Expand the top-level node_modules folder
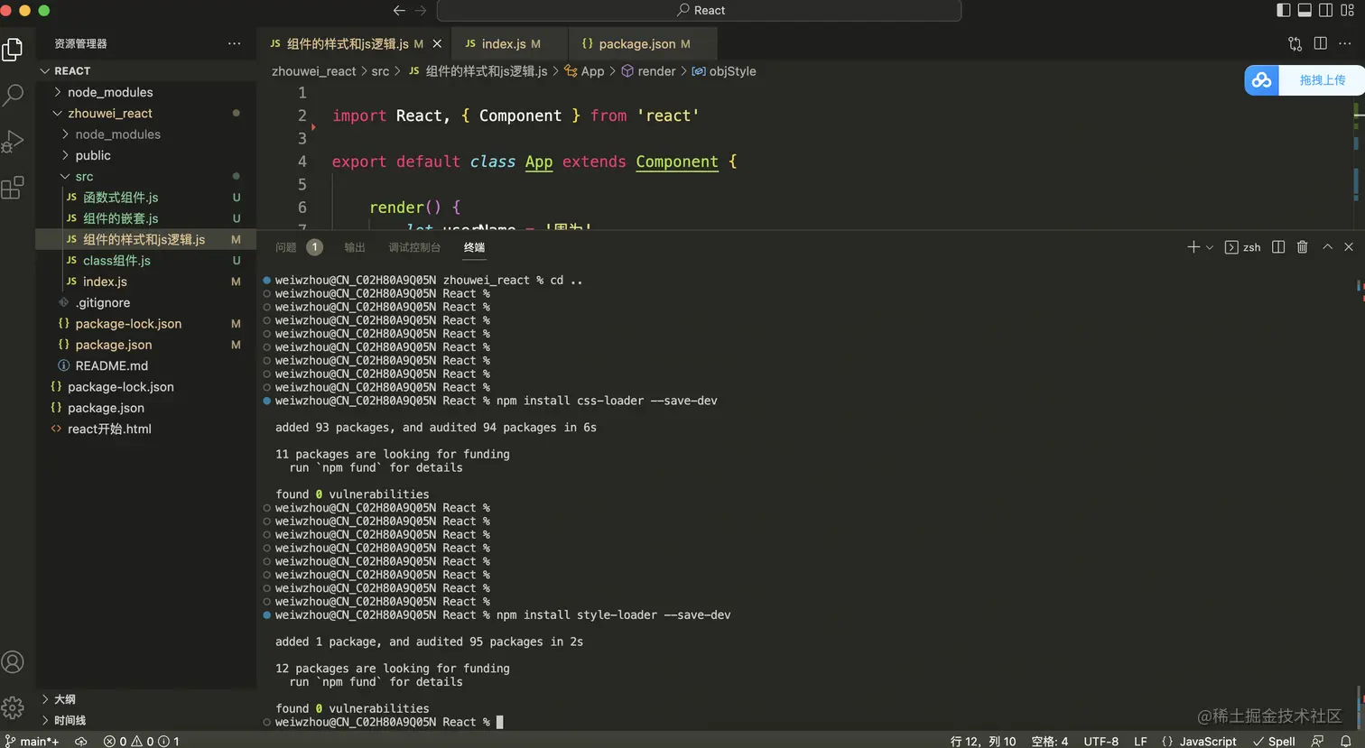1365x748 pixels. [x=58, y=92]
